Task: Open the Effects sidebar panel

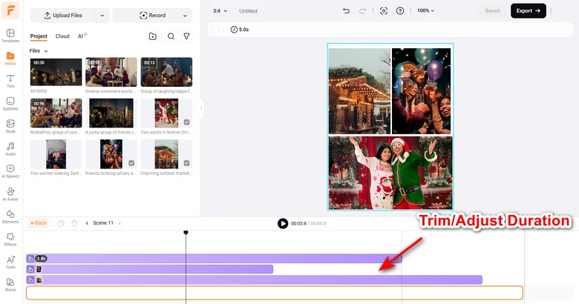Action: point(10,239)
